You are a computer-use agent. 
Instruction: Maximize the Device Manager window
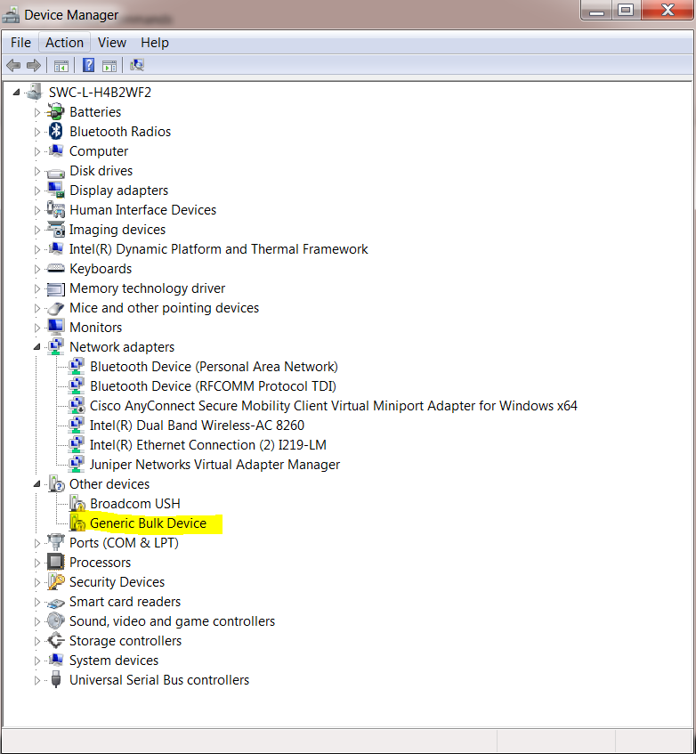pyautogui.click(x=626, y=10)
